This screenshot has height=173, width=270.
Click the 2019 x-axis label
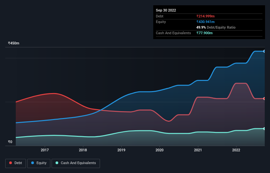click(x=121, y=150)
